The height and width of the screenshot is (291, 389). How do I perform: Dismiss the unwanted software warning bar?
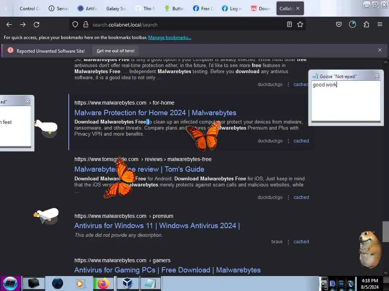[x=380, y=50]
